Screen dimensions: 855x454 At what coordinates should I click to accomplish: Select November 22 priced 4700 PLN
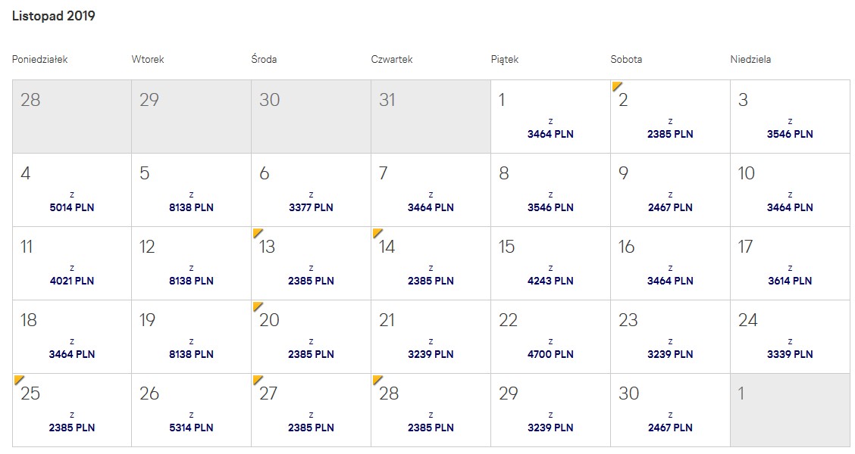pyautogui.click(x=550, y=337)
